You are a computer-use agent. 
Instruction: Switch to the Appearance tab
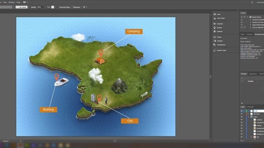pos(253,74)
